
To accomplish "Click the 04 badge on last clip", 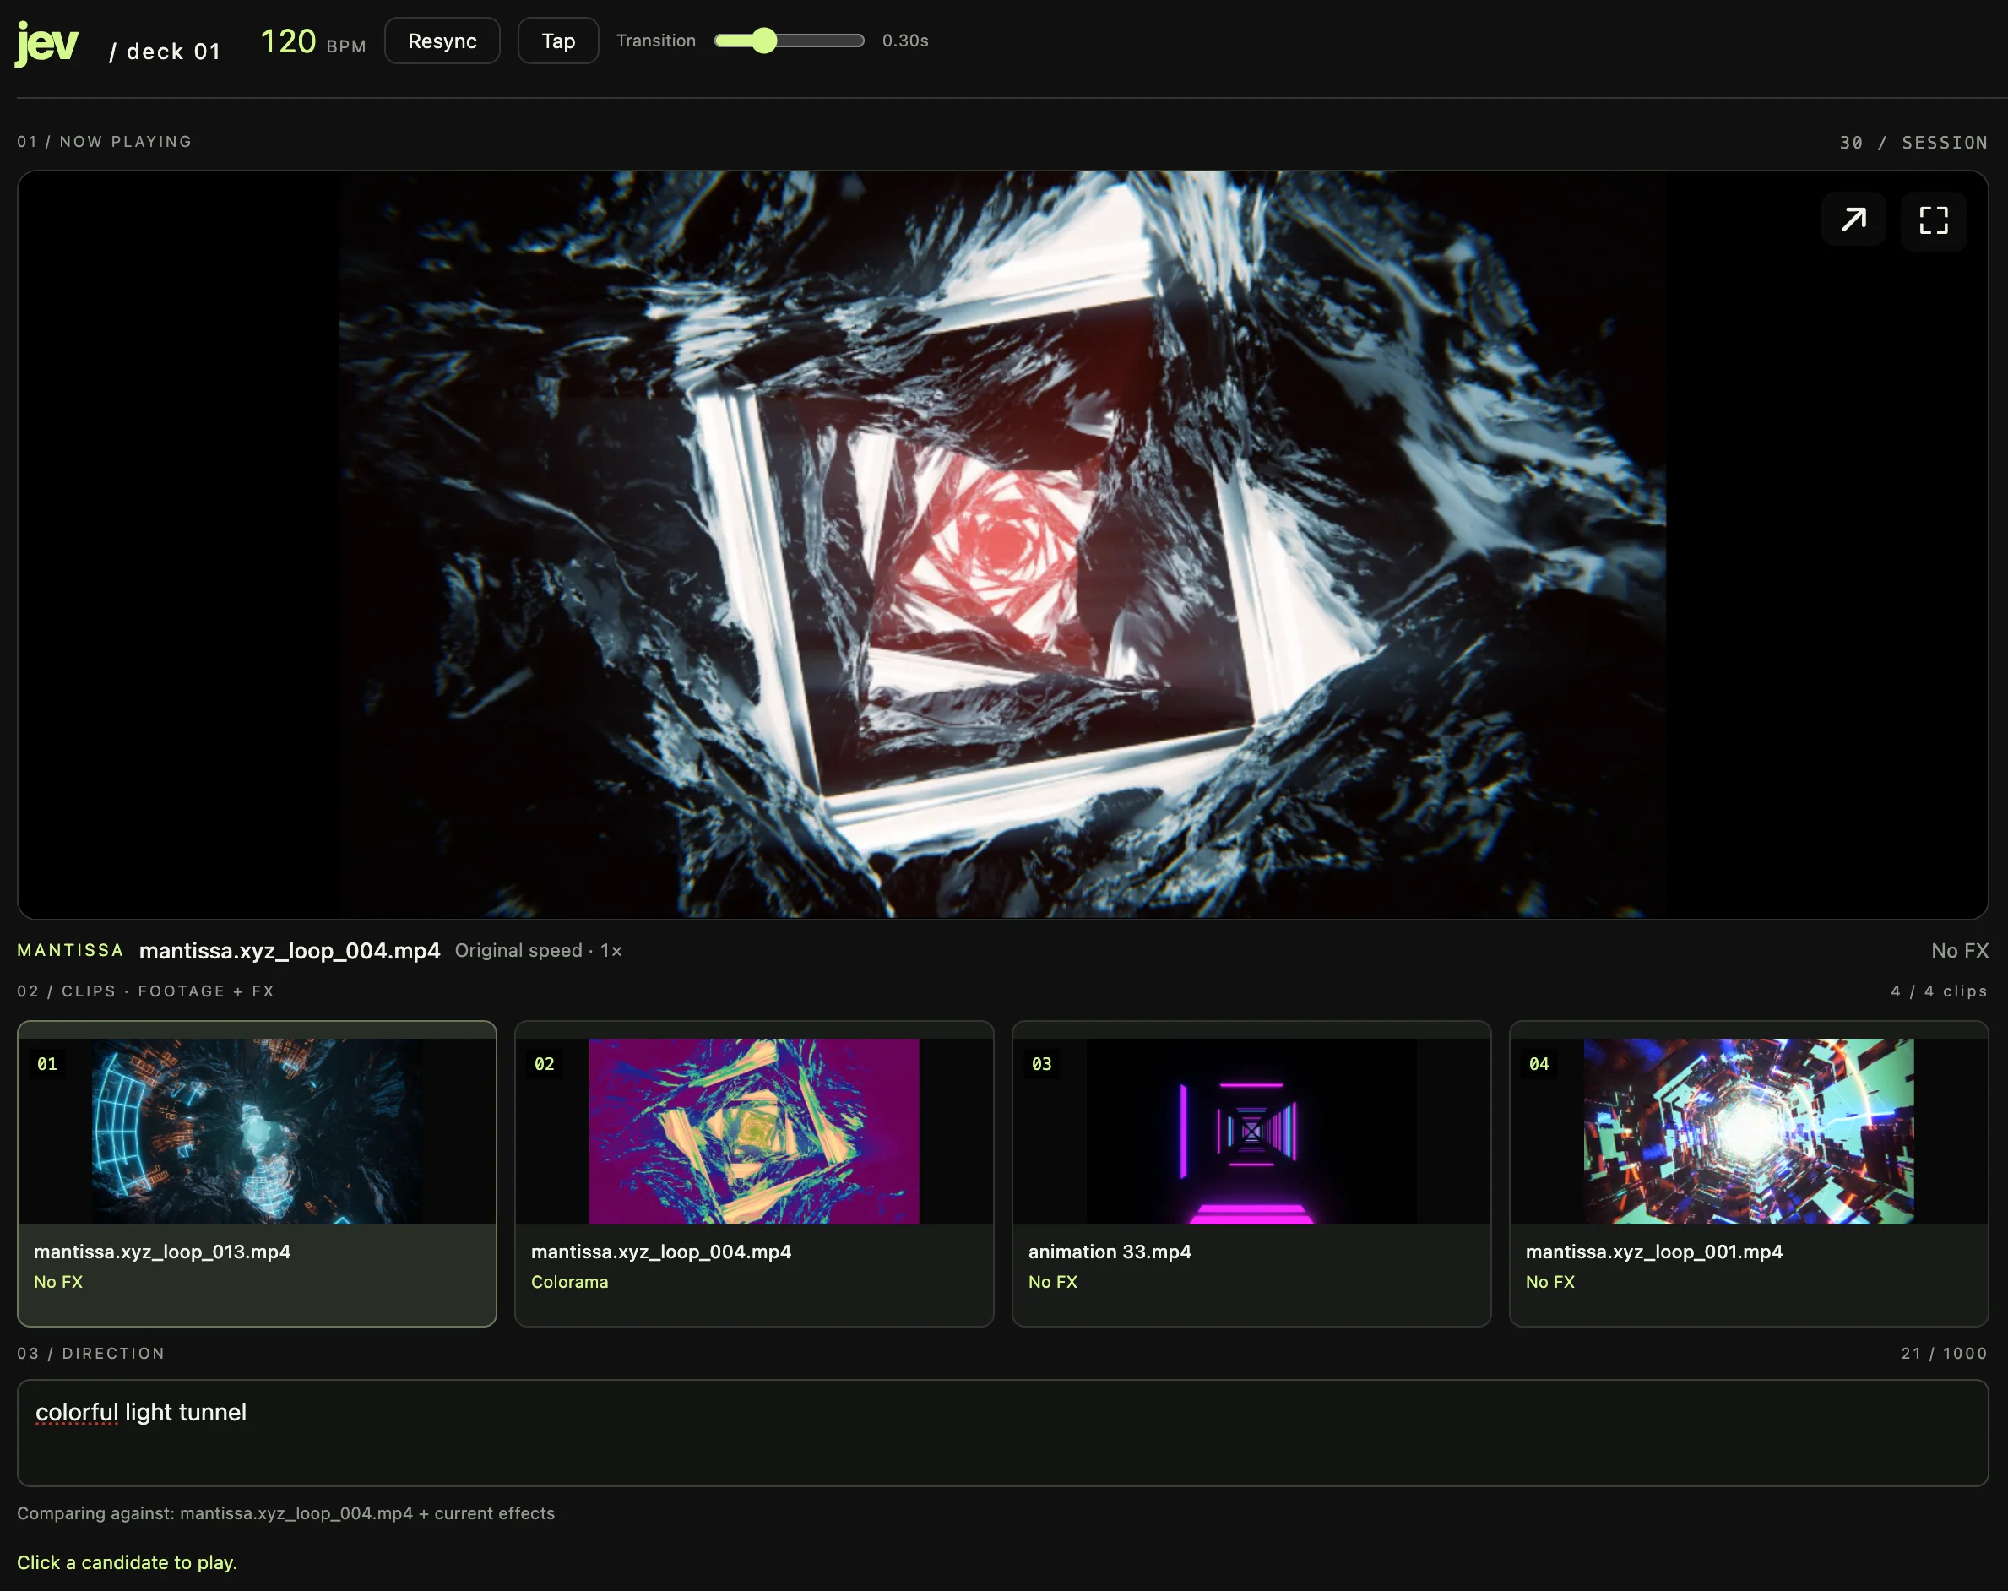I will click(1539, 1064).
